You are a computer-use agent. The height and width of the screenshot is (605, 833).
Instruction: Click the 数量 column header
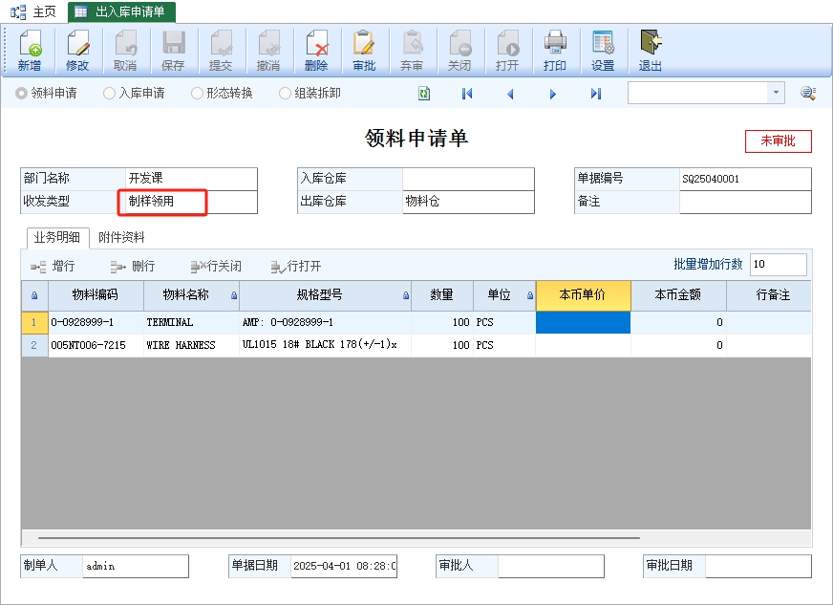tap(442, 295)
